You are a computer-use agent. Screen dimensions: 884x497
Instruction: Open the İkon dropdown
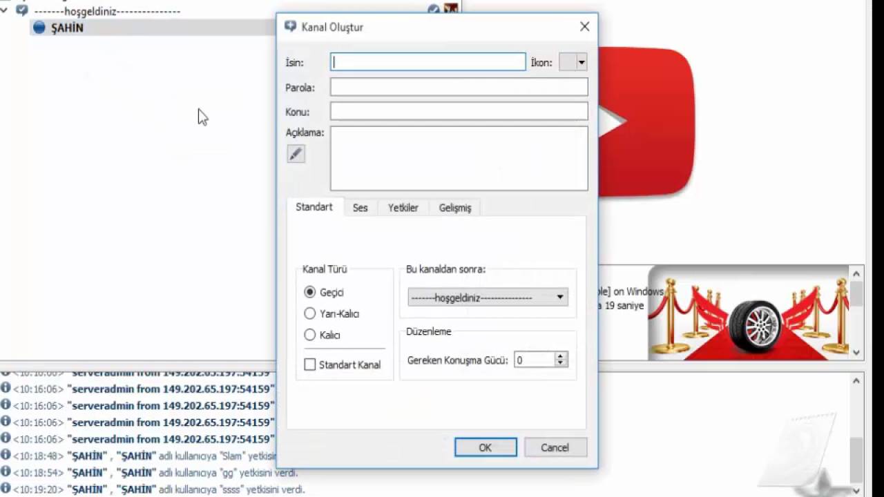click(573, 62)
